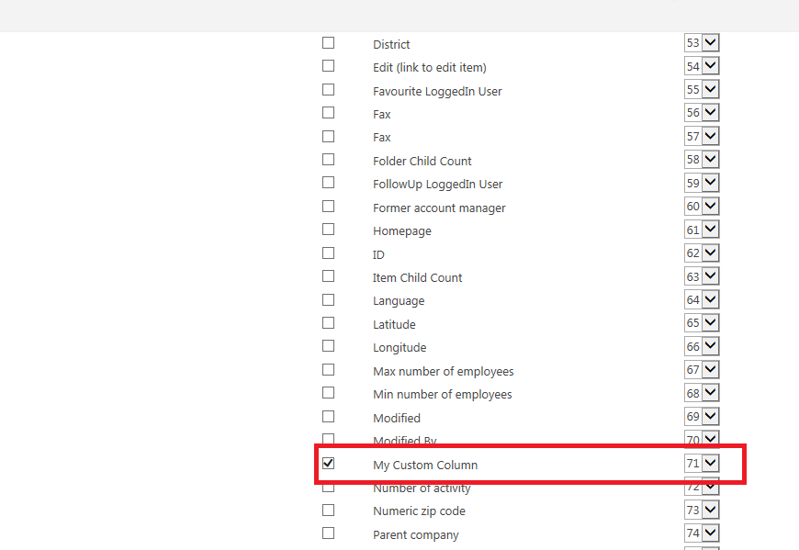Open position dropdown showing 74
799x550 pixels.
(x=702, y=533)
